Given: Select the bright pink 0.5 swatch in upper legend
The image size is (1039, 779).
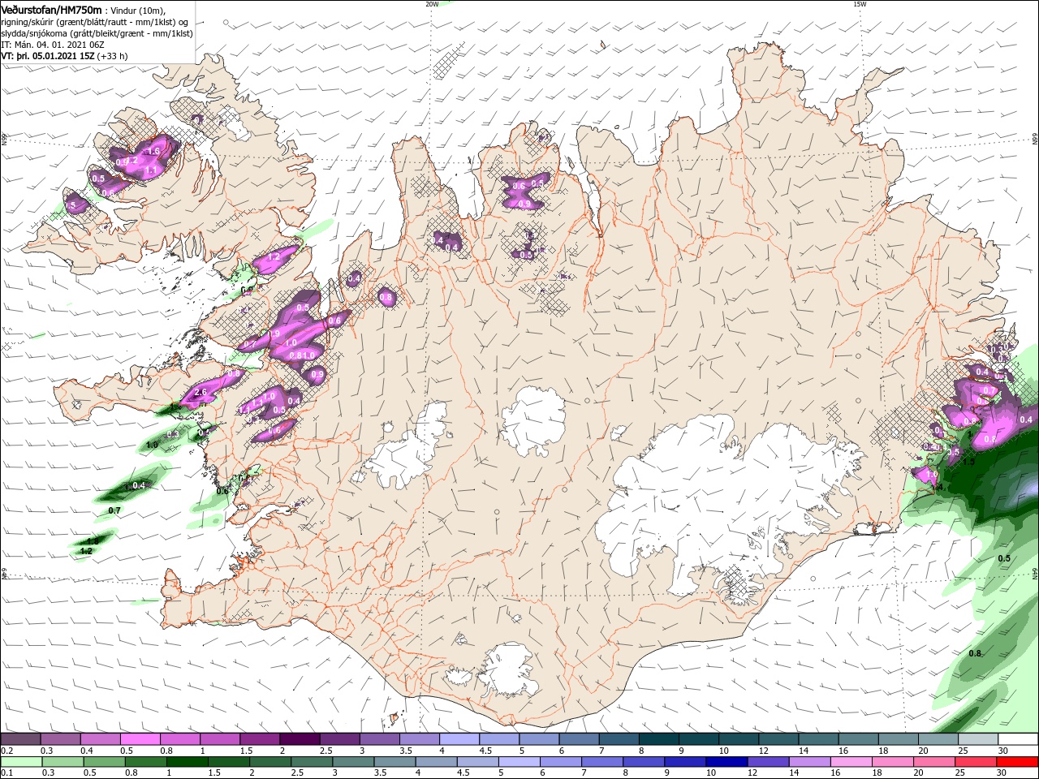Looking at the screenshot, I should pyautogui.click(x=140, y=739).
